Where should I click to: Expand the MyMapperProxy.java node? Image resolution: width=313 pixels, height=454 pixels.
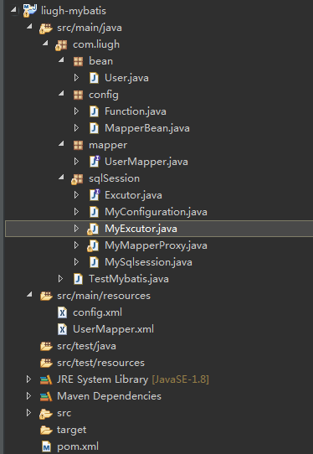tap(76, 245)
